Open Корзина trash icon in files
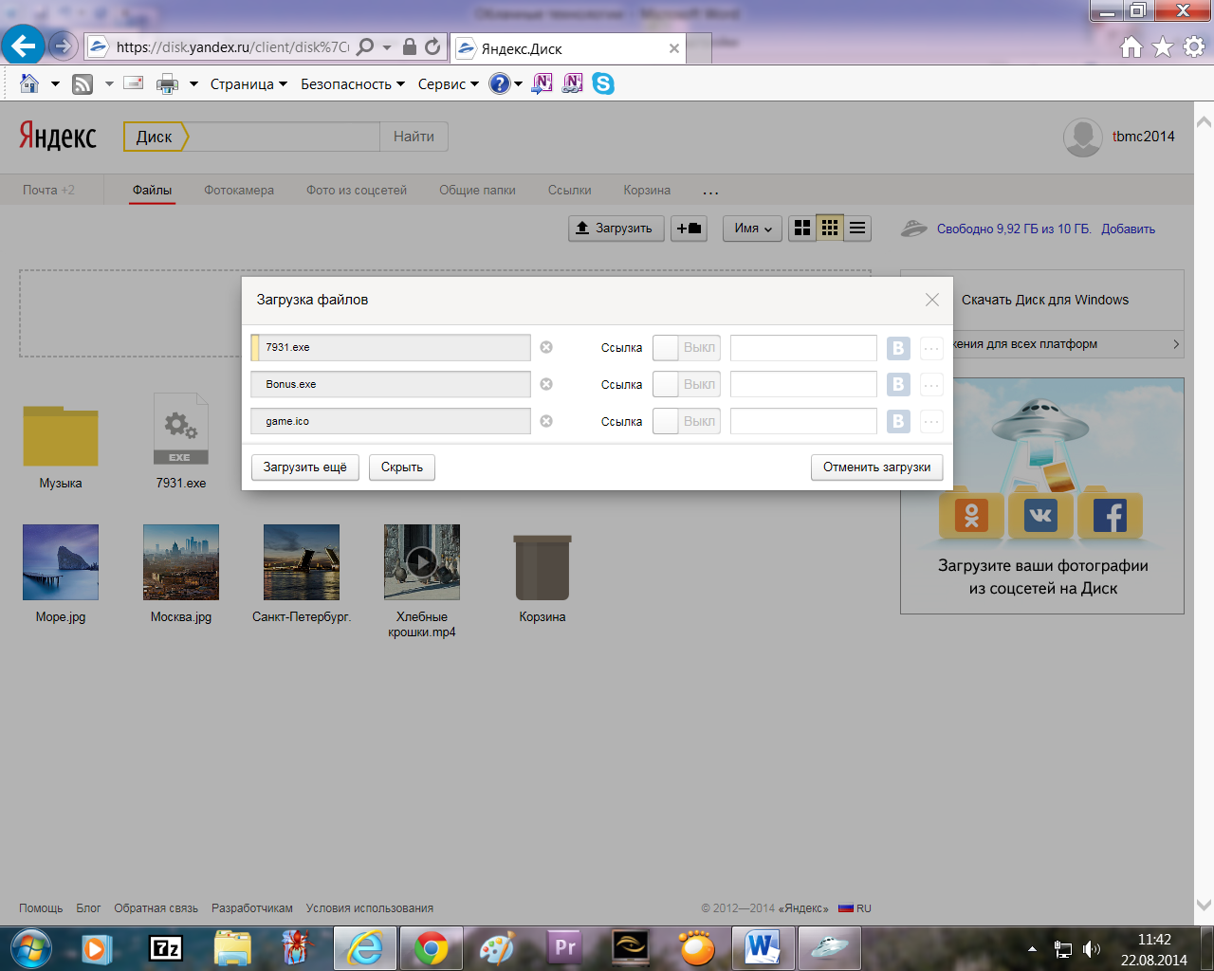The width and height of the screenshot is (1214, 971). pyautogui.click(x=543, y=567)
